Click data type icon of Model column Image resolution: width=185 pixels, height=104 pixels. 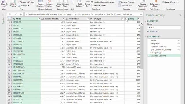[14, 19]
